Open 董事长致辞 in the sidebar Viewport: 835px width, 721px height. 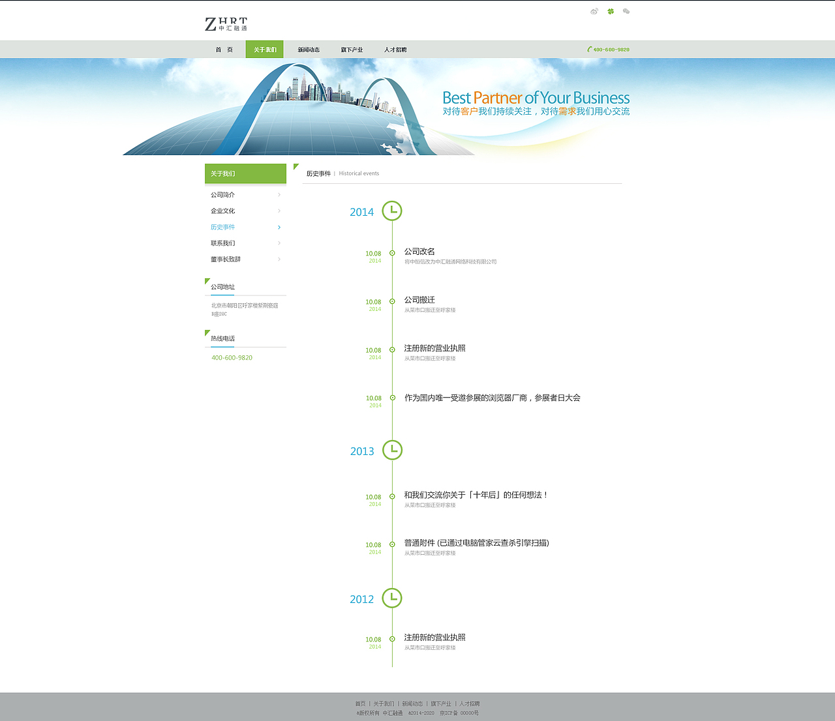pos(226,259)
